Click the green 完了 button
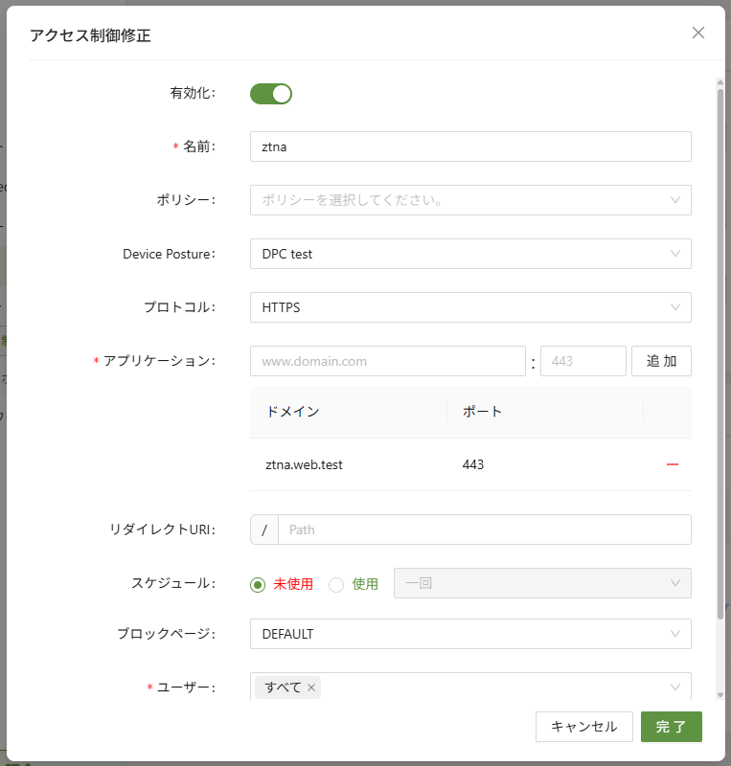The width and height of the screenshot is (731, 766). click(671, 727)
